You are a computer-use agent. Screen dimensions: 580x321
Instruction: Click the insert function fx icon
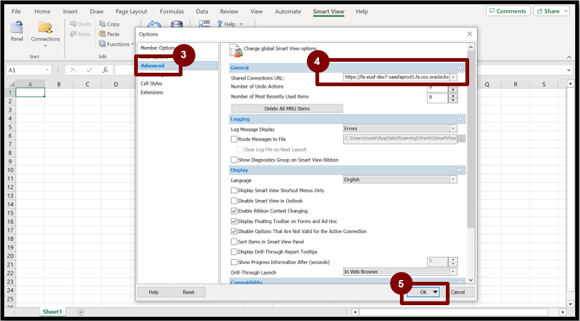pos(105,70)
